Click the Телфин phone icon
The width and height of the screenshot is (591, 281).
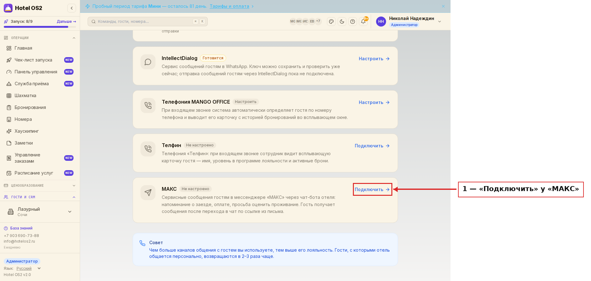[x=148, y=149]
